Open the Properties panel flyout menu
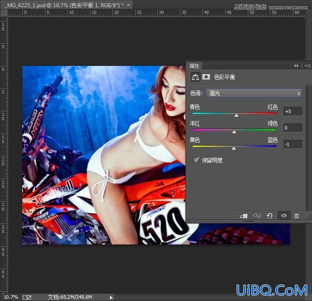 (308, 65)
